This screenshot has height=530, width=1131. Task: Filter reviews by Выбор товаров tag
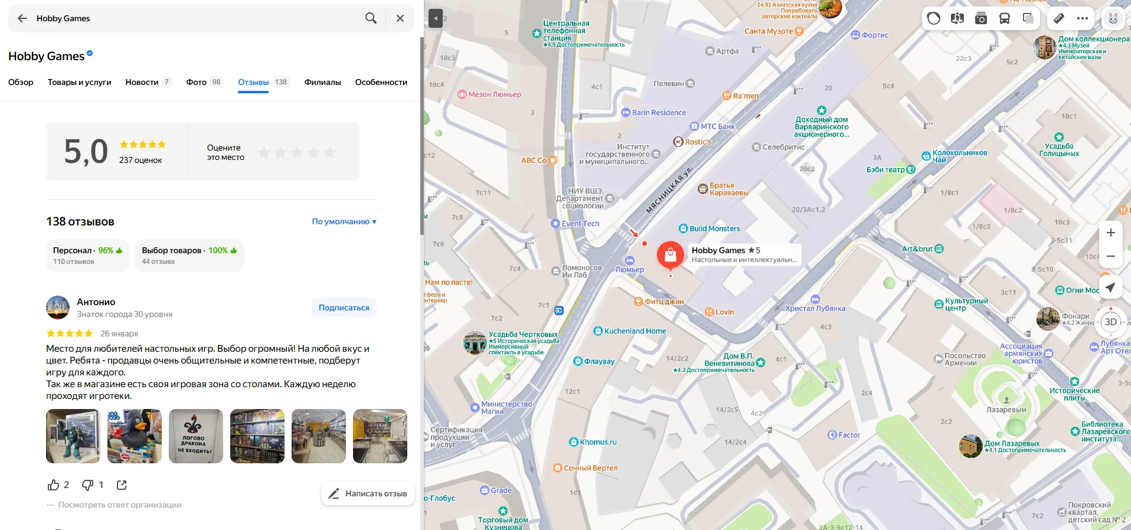189,256
